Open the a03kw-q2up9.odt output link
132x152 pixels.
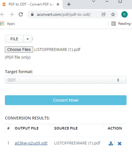pyautogui.click(x=31, y=143)
